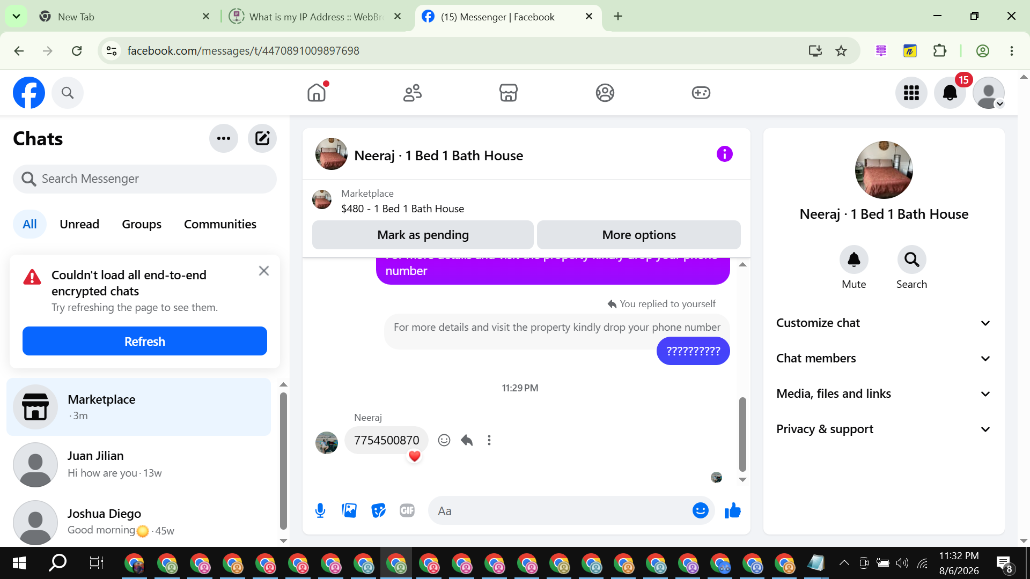The height and width of the screenshot is (579, 1030).
Task: Click the blue Refresh button
Action: [145, 341]
